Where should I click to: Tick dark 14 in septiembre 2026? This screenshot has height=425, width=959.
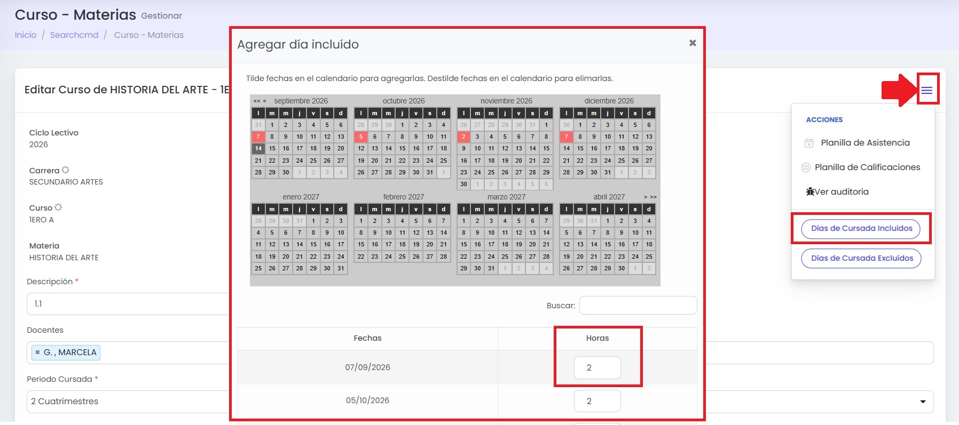pyautogui.click(x=258, y=148)
